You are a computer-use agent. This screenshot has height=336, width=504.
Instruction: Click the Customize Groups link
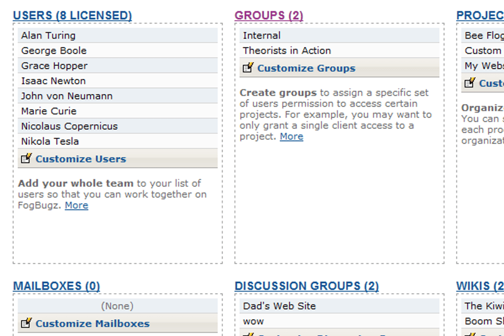pos(306,68)
